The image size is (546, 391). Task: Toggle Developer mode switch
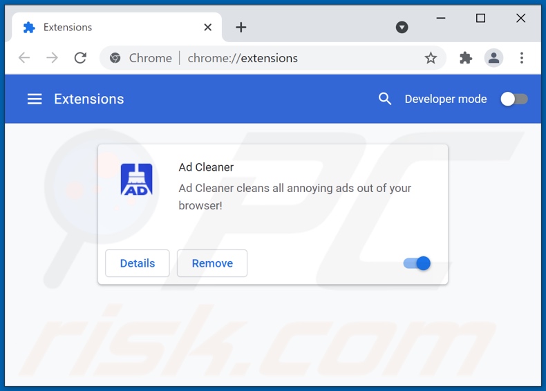(x=514, y=99)
